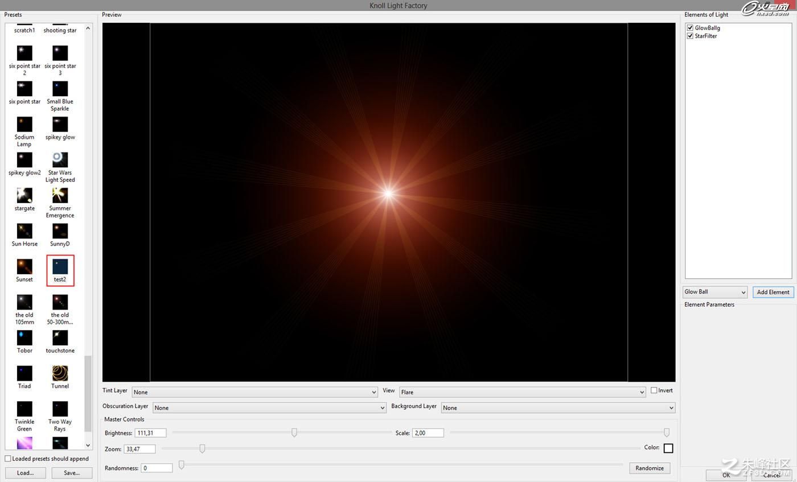The height and width of the screenshot is (482, 797).
Task: Click the Brightness value input field
Action: 150,433
